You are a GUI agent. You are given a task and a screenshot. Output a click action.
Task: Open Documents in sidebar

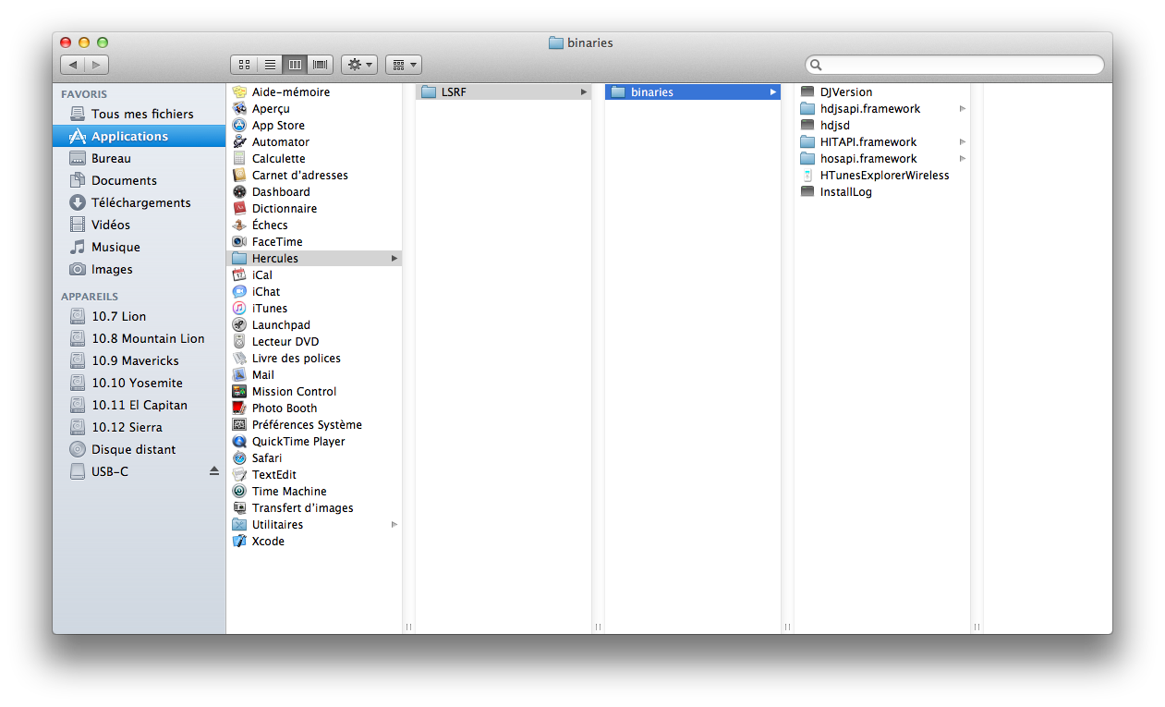[139, 180]
